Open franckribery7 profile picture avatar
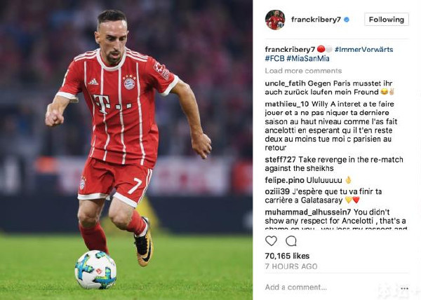The height and width of the screenshot is (300, 421). (275, 20)
